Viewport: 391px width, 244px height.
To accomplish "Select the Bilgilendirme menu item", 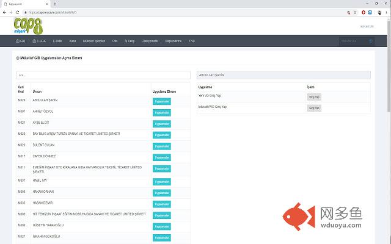I will [174, 41].
